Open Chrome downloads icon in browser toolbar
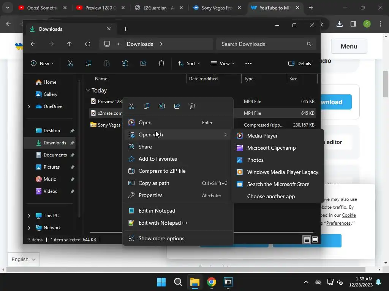The height and width of the screenshot is (291, 389). tap(340, 24)
